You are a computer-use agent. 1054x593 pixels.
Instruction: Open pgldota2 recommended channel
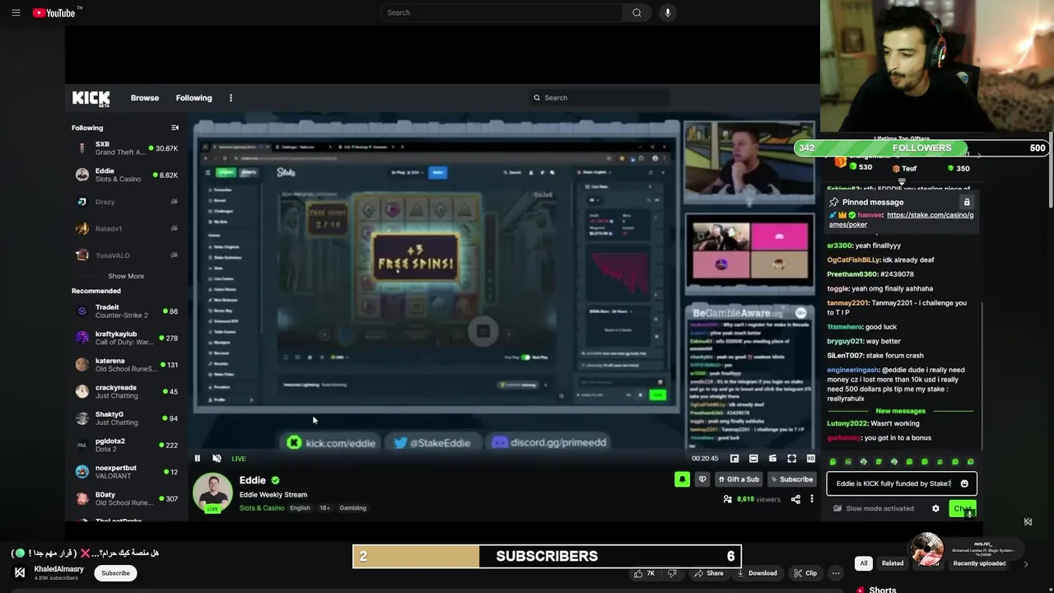tap(125, 445)
